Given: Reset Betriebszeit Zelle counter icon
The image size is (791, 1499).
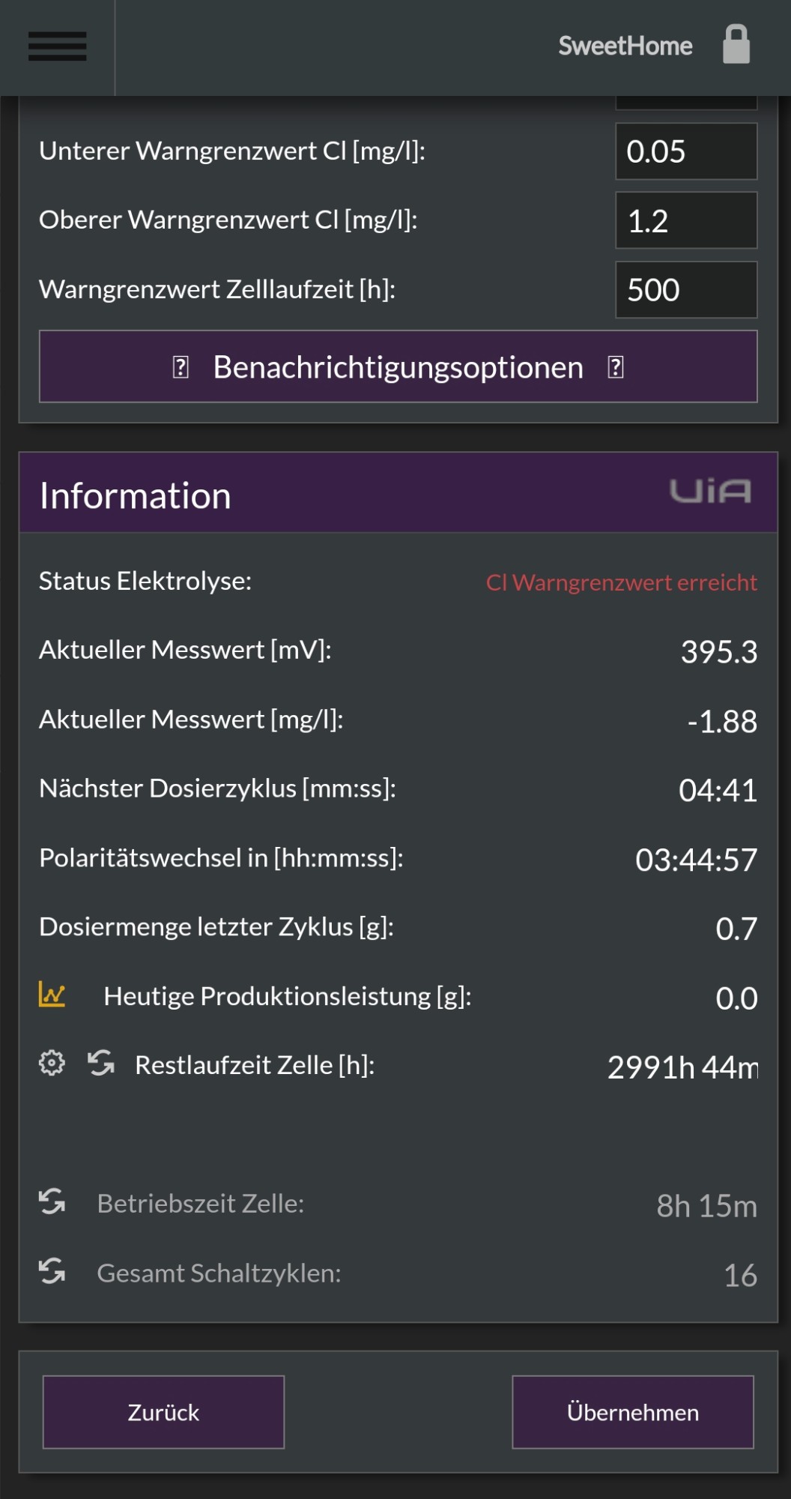Looking at the screenshot, I should 52,1201.
